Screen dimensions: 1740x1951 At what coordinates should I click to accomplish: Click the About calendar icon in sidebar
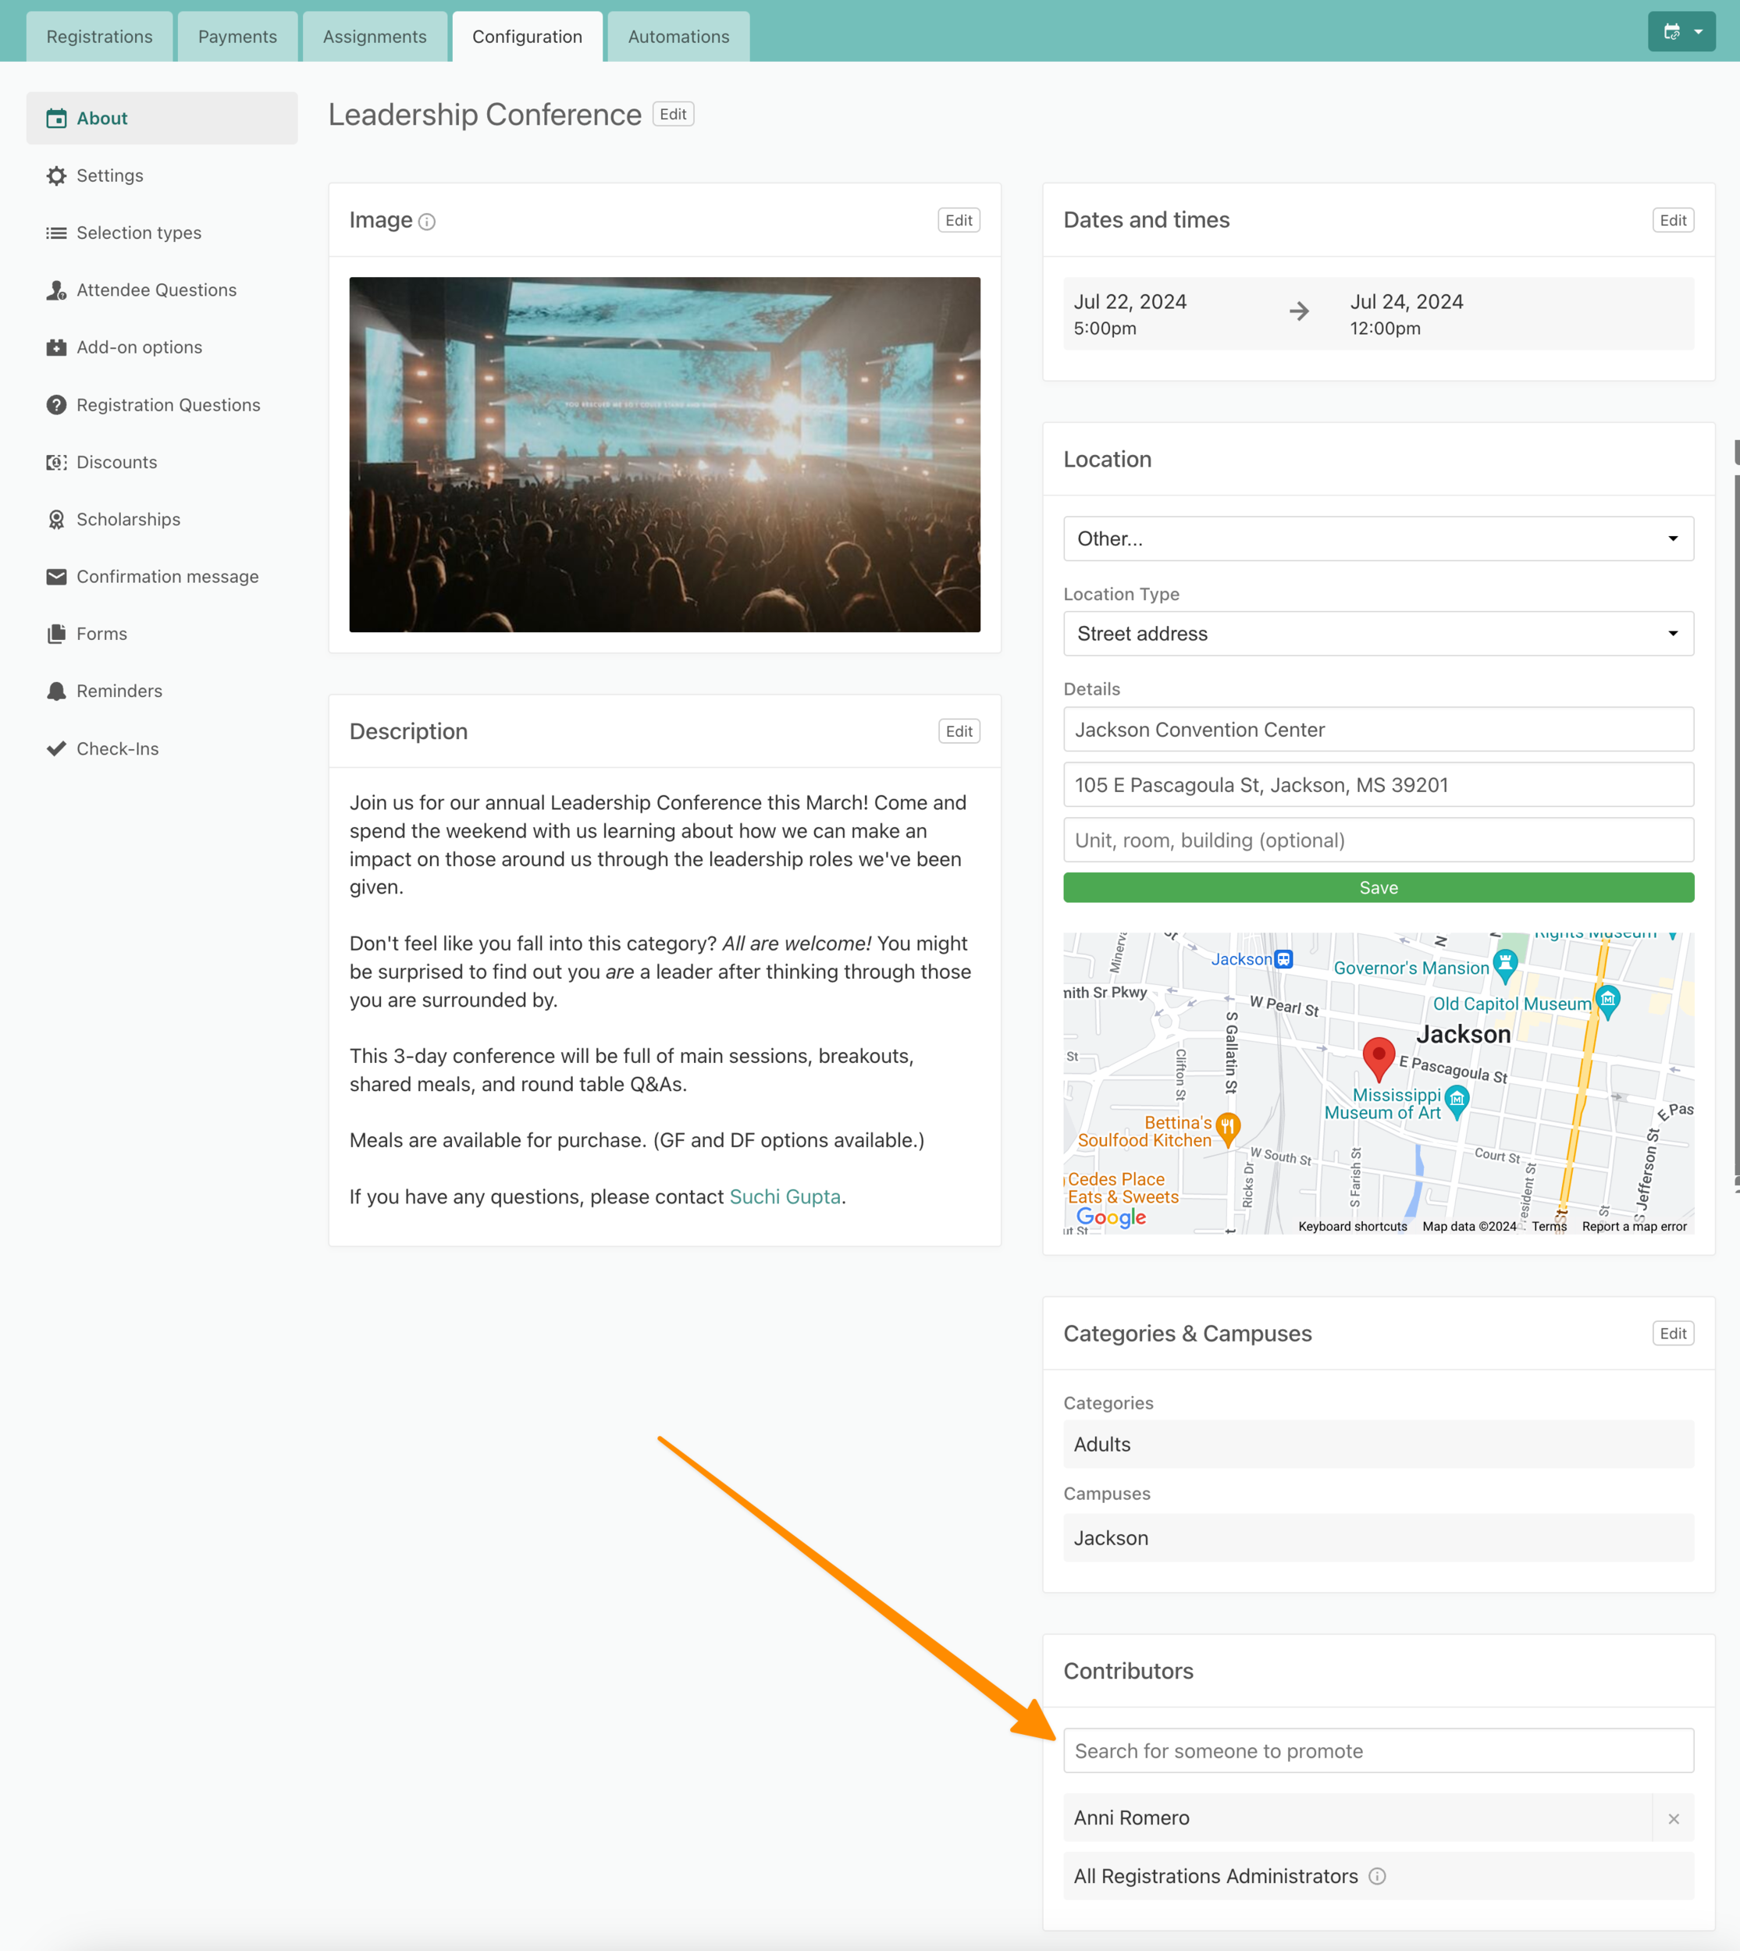pos(56,119)
